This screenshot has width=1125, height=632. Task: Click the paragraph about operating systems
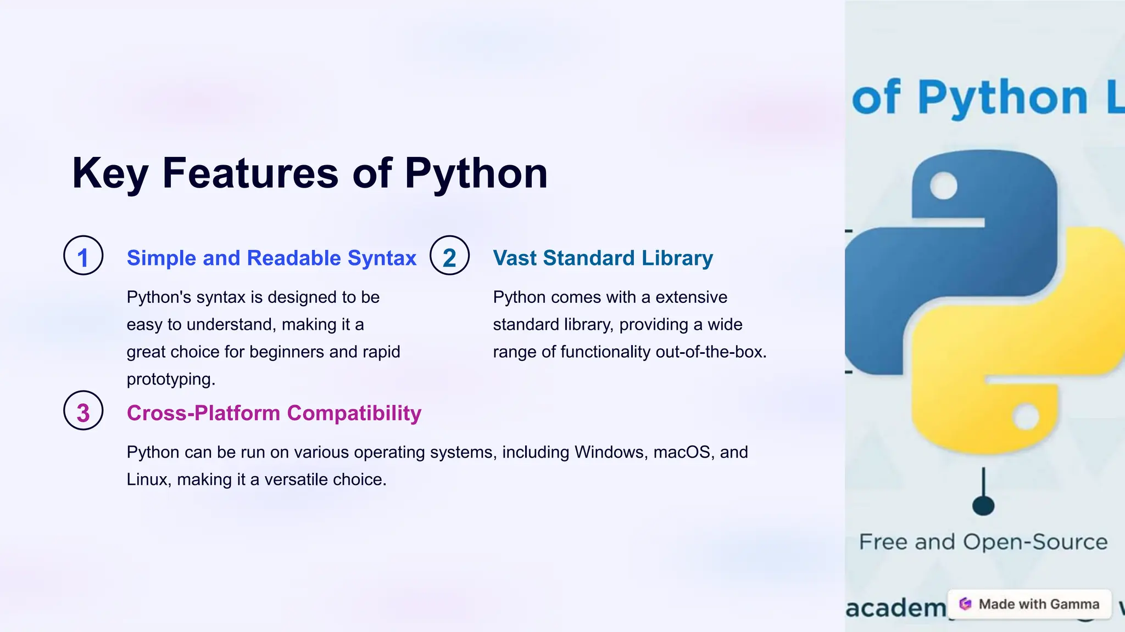point(437,466)
